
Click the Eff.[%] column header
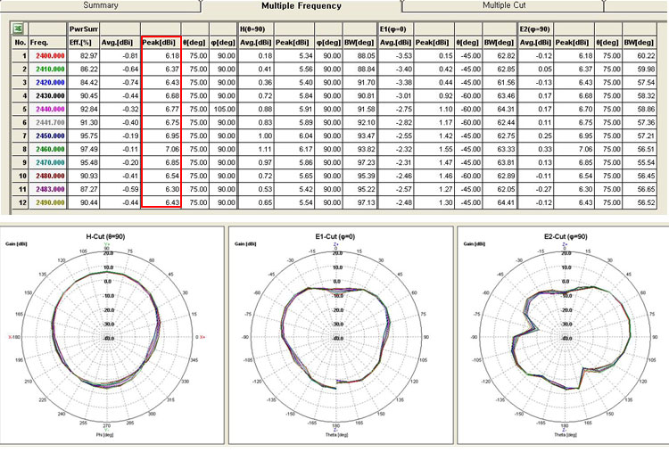pyautogui.click(x=83, y=42)
